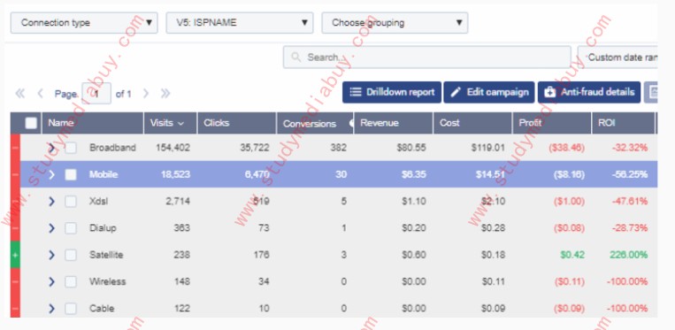Check the Satellite row checkbox
This screenshot has height=330, width=675.
coord(71,255)
